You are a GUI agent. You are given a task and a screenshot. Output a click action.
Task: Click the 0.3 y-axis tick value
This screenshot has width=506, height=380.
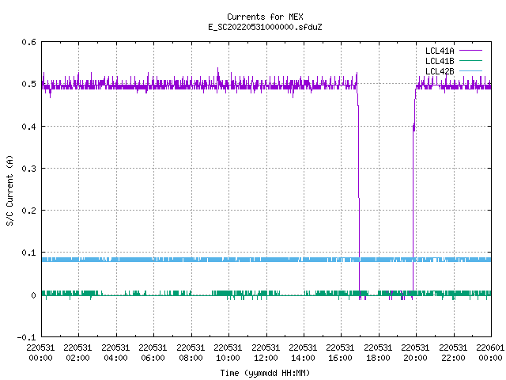pyautogui.click(x=28, y=169)
